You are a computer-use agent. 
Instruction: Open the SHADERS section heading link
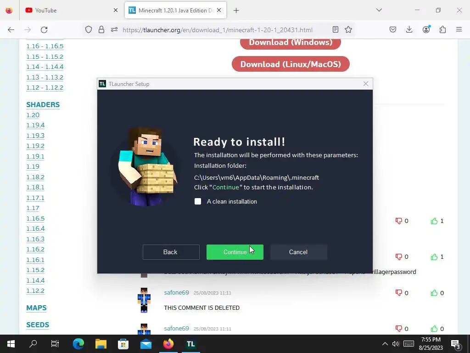43,105
